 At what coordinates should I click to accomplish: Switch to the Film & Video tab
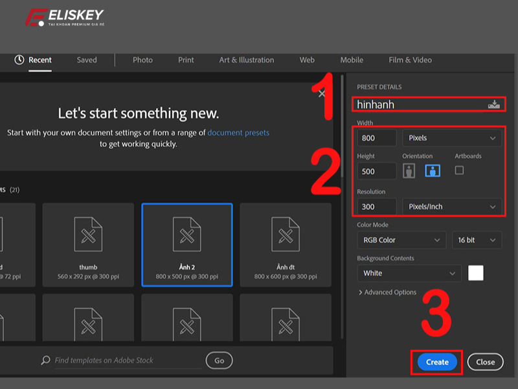(409, 60)
